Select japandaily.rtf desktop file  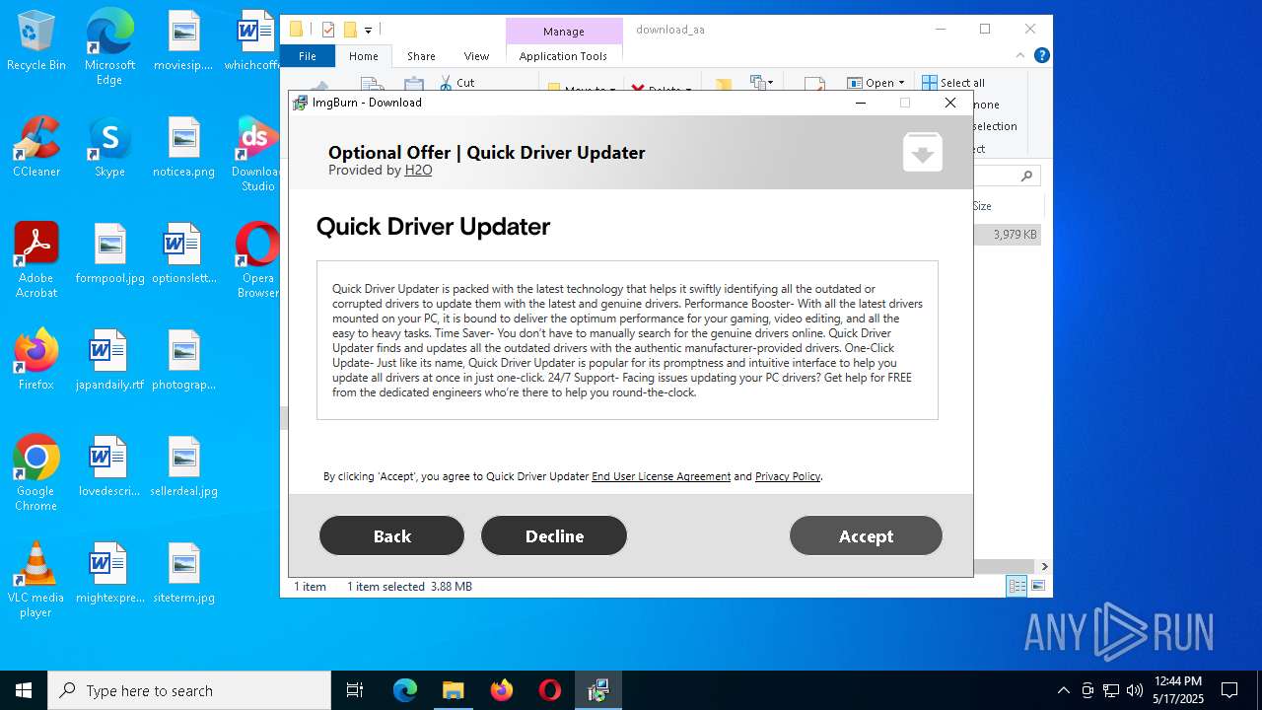click(109, 361)
